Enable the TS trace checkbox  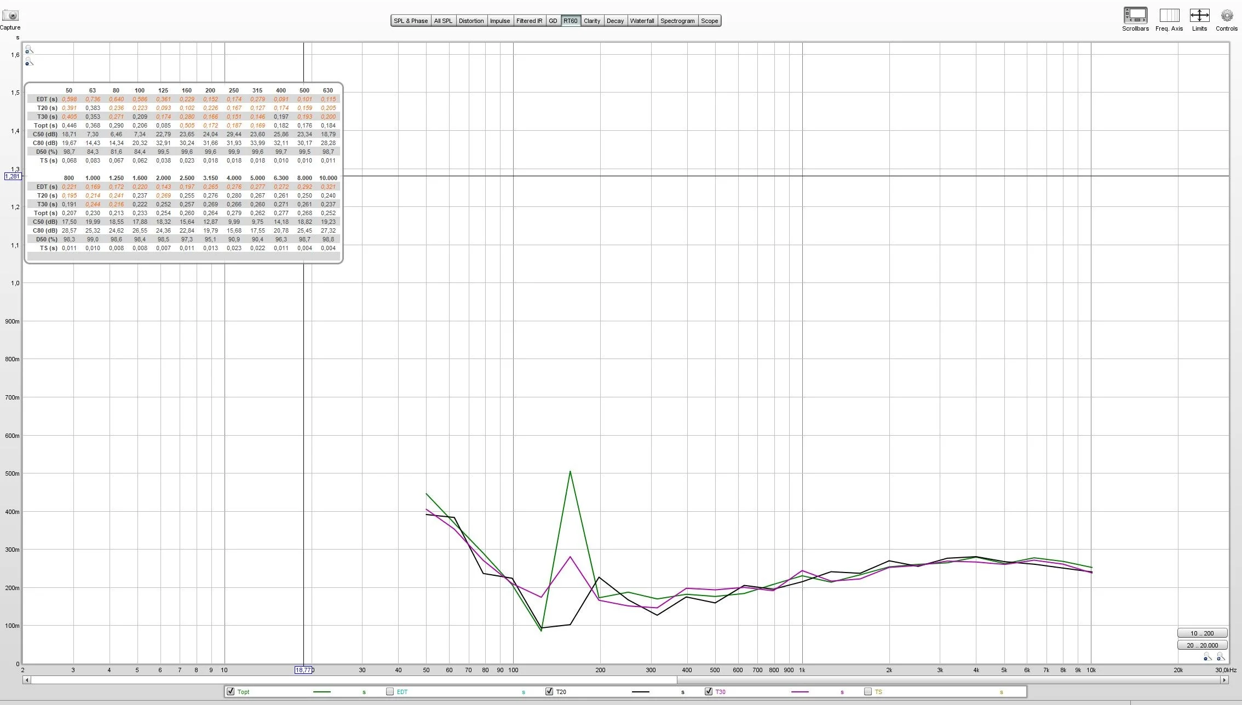(x=868, y=691)
